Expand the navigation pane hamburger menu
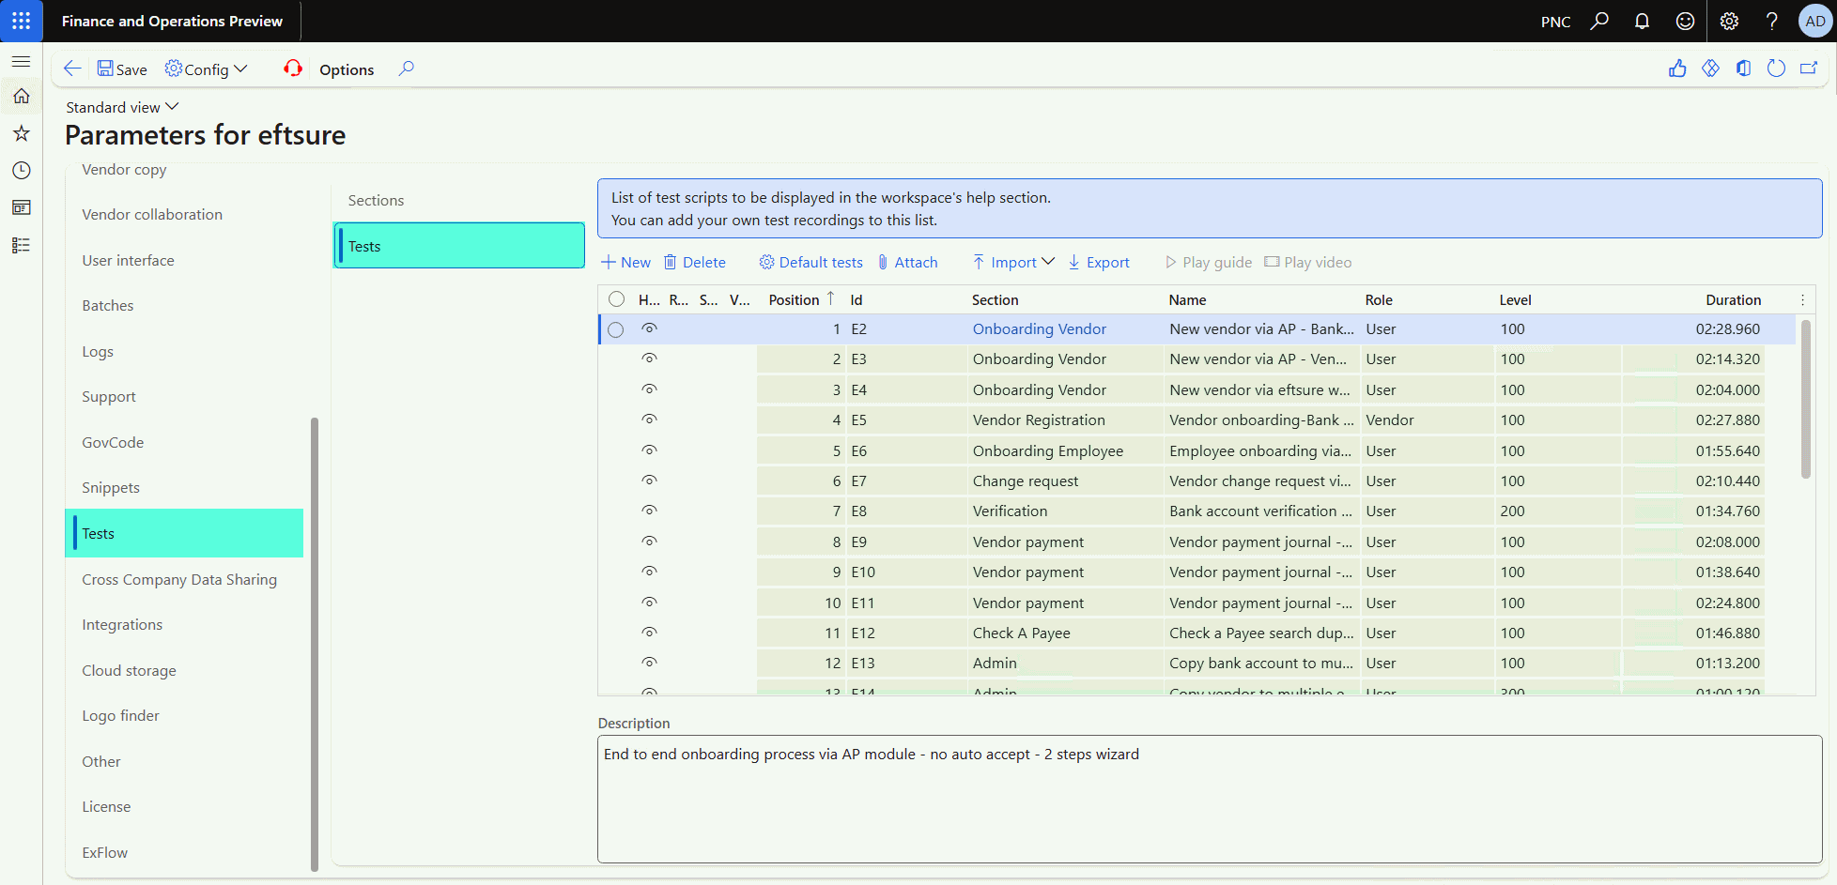The height and width of the screenshot is (885, 1837). (x=21, y=61)
